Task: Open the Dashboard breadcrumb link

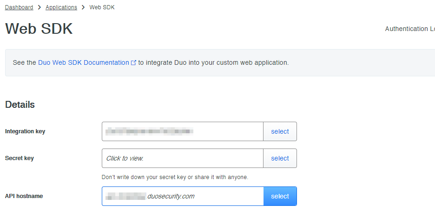Action: [19, 7]
